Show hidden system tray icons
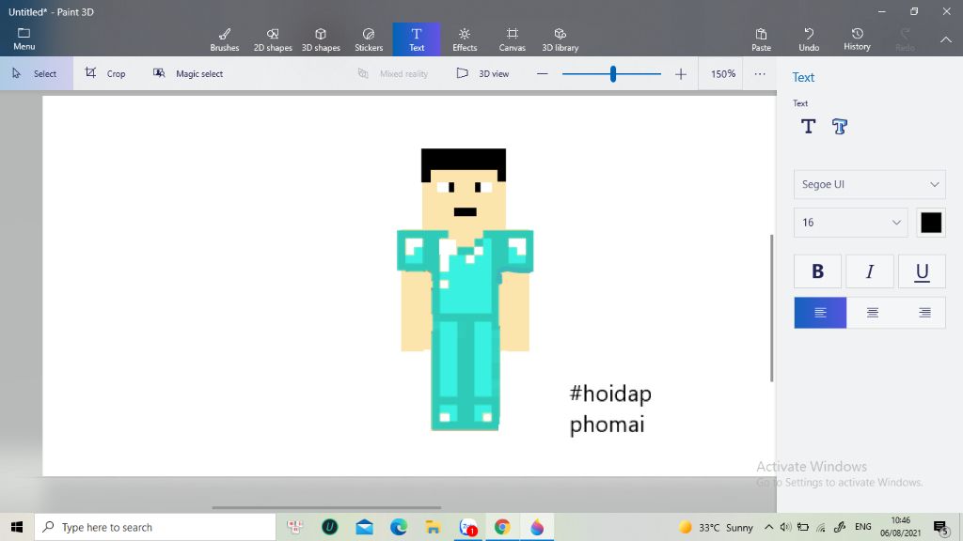 (x=769, y=527)
